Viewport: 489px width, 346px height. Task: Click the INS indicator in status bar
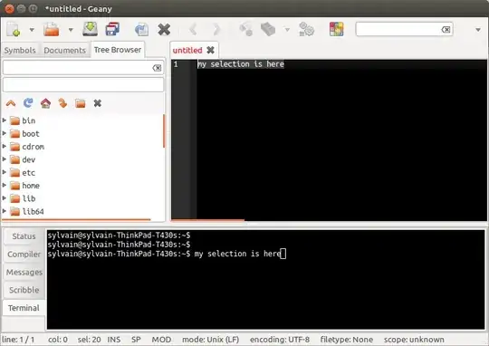pyautogui.click(x=114, y=340)
